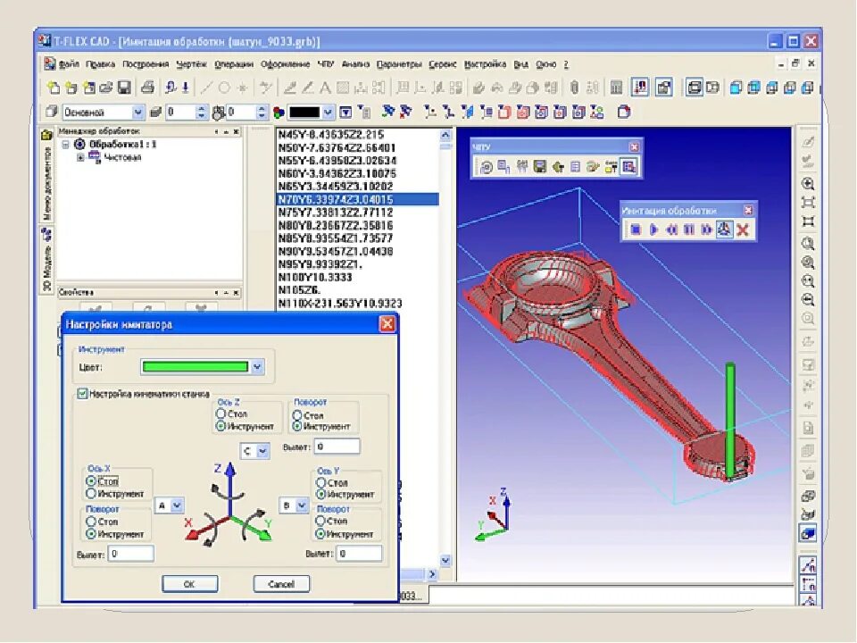Select Стол radio under Ось X
The image size is (857, 643).
click(91, 481)
